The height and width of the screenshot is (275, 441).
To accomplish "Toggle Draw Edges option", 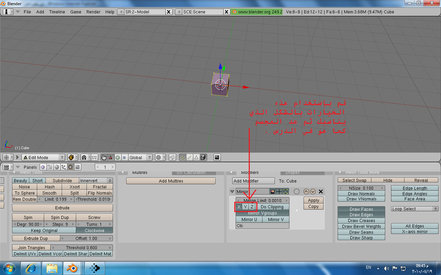I will [x=361, y=215].
